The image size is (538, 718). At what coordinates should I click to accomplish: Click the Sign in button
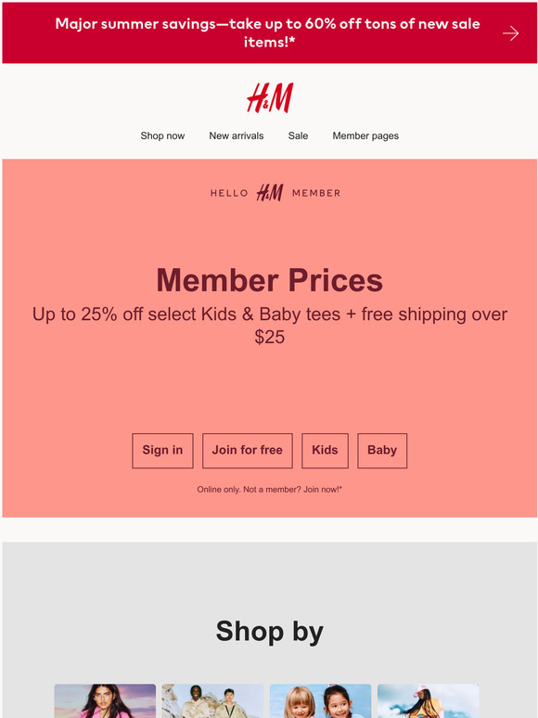162,451
